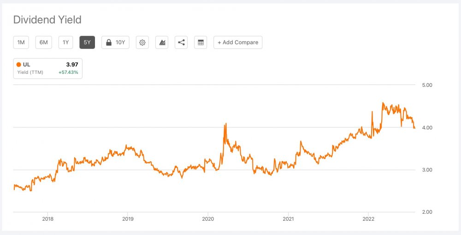Open chart settings gear icon

point(142,42)
